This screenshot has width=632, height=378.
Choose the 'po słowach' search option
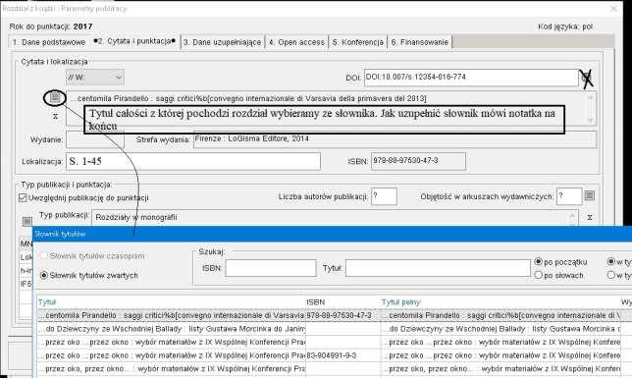pyautogui.click(x=538, y=275)
